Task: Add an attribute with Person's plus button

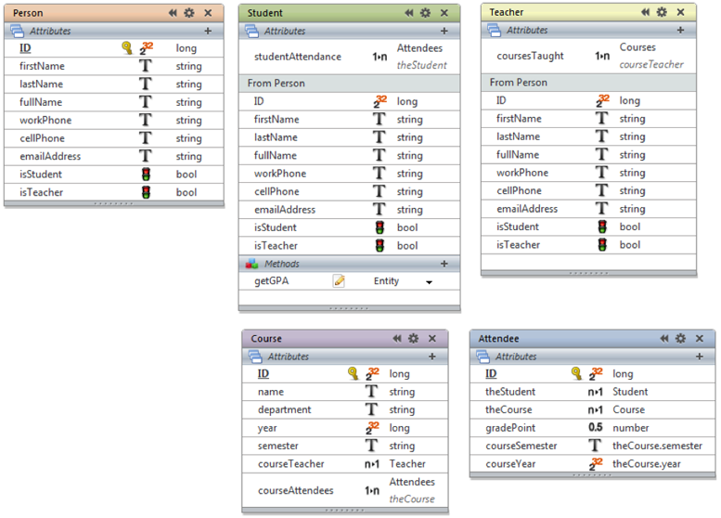Action: point(207,31)
